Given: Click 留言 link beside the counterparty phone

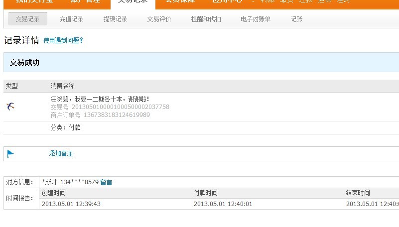Looking at the screenshot, I should [106, 182].
